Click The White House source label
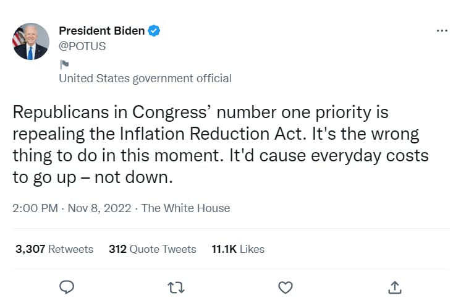Viewport: 461px width, 298px height. coord(185,208)
